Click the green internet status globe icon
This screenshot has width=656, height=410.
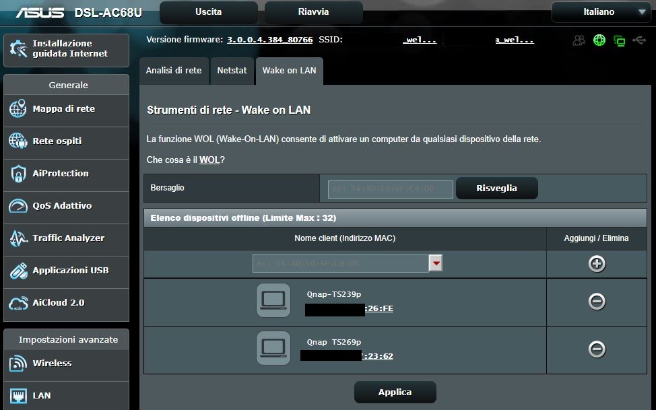pyautogui.click(x=599, y=40)
